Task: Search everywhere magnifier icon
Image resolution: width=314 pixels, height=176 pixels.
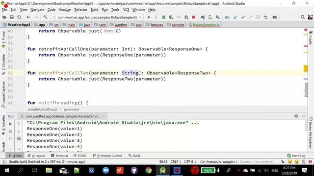Action: [303, 18]
